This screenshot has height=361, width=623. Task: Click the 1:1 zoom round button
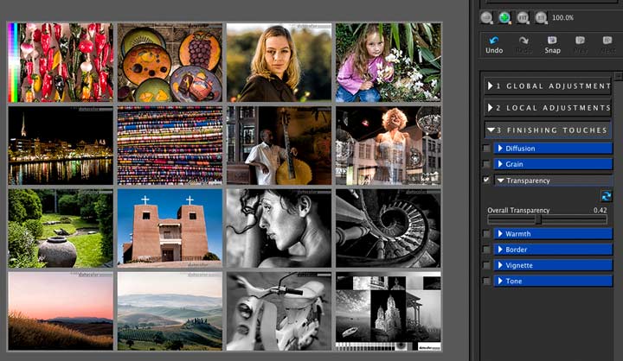pos(541,17)
